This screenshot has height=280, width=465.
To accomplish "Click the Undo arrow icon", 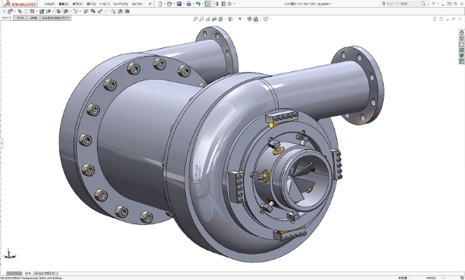I will [x=198, y=4].
